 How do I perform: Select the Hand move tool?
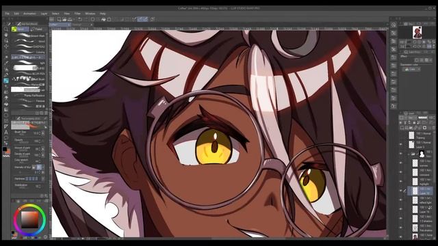(x=6, y=35)
